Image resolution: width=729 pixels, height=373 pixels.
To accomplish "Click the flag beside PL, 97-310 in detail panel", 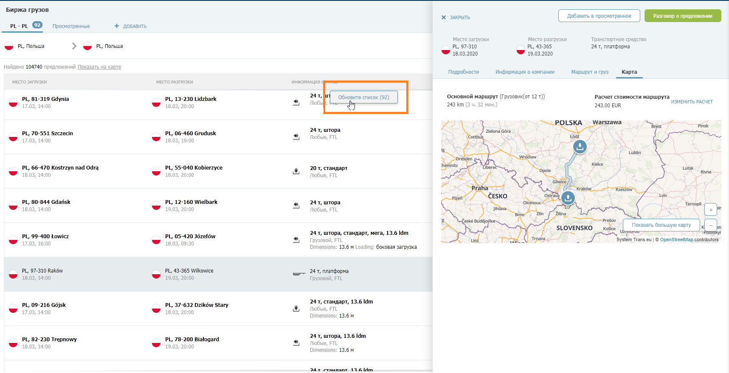I will pyautogui.click(x=446, y=50).
